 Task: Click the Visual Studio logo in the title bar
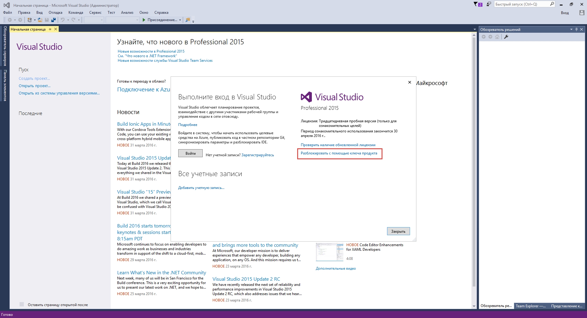[x=6, y=5]
